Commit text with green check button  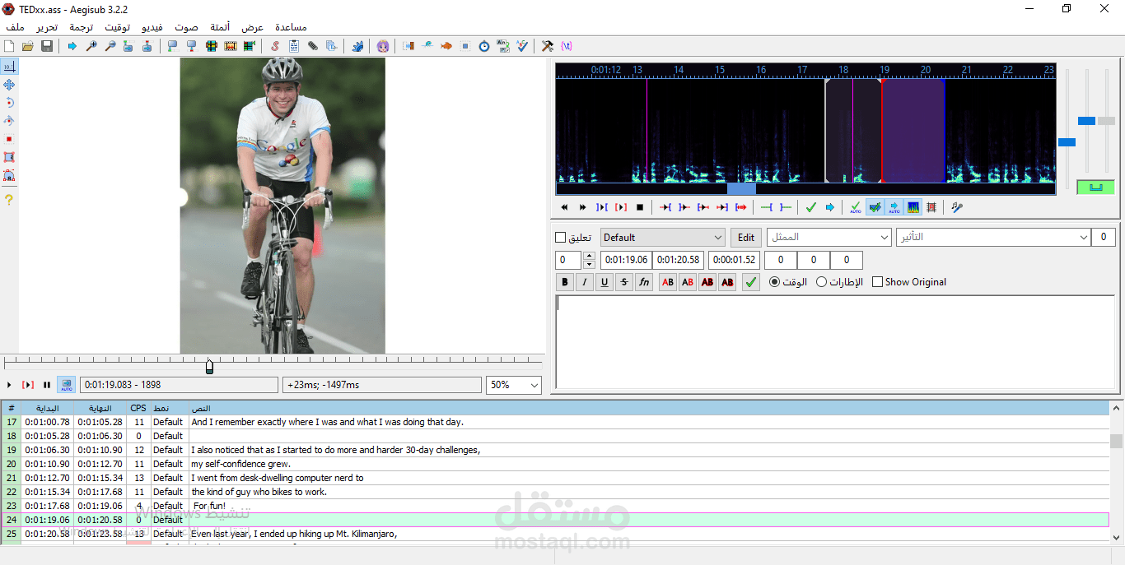point(750,282)
